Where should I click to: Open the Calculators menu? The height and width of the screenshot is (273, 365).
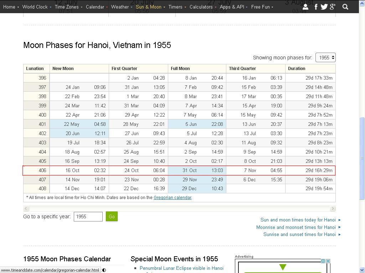pos(203,7)
